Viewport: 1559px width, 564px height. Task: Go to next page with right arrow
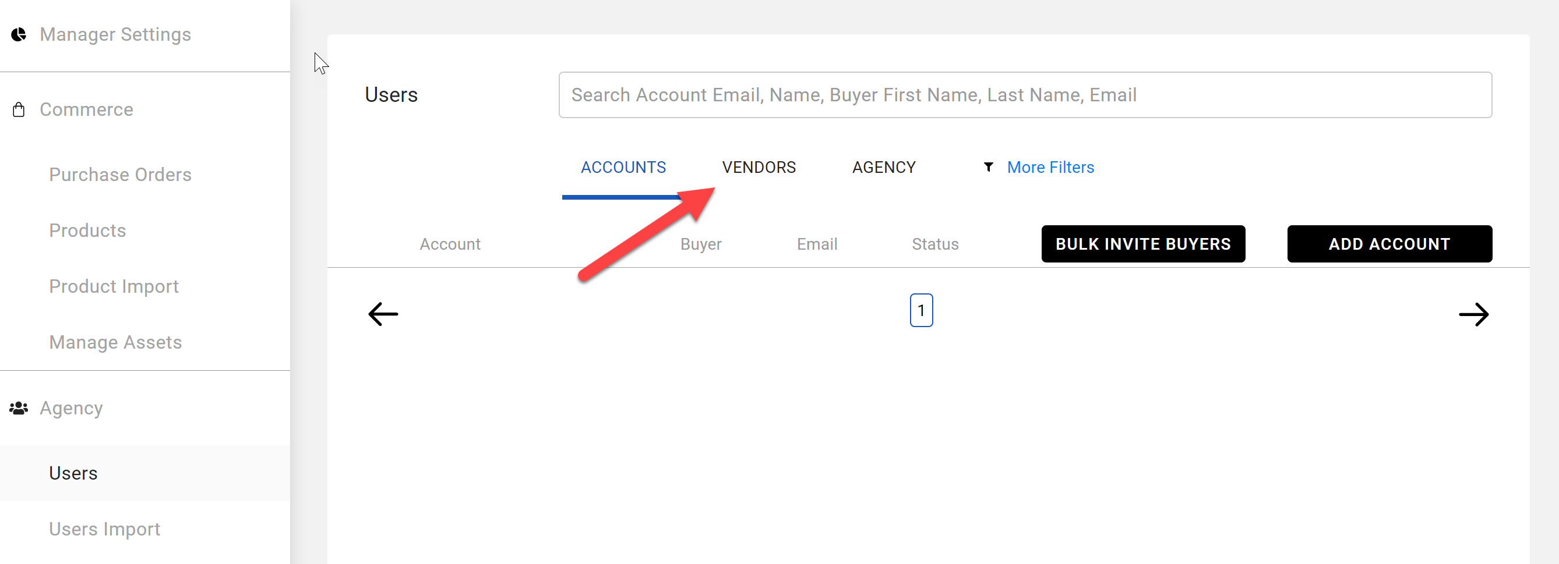click(1473, 314)
